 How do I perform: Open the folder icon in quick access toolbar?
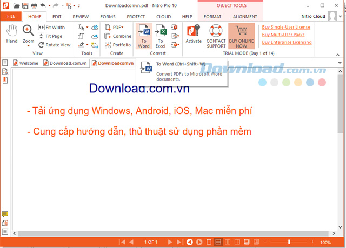coord(16,6)
